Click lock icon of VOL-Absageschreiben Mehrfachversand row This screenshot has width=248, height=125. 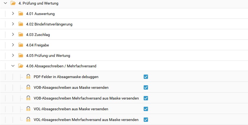(x=28, y=120)
